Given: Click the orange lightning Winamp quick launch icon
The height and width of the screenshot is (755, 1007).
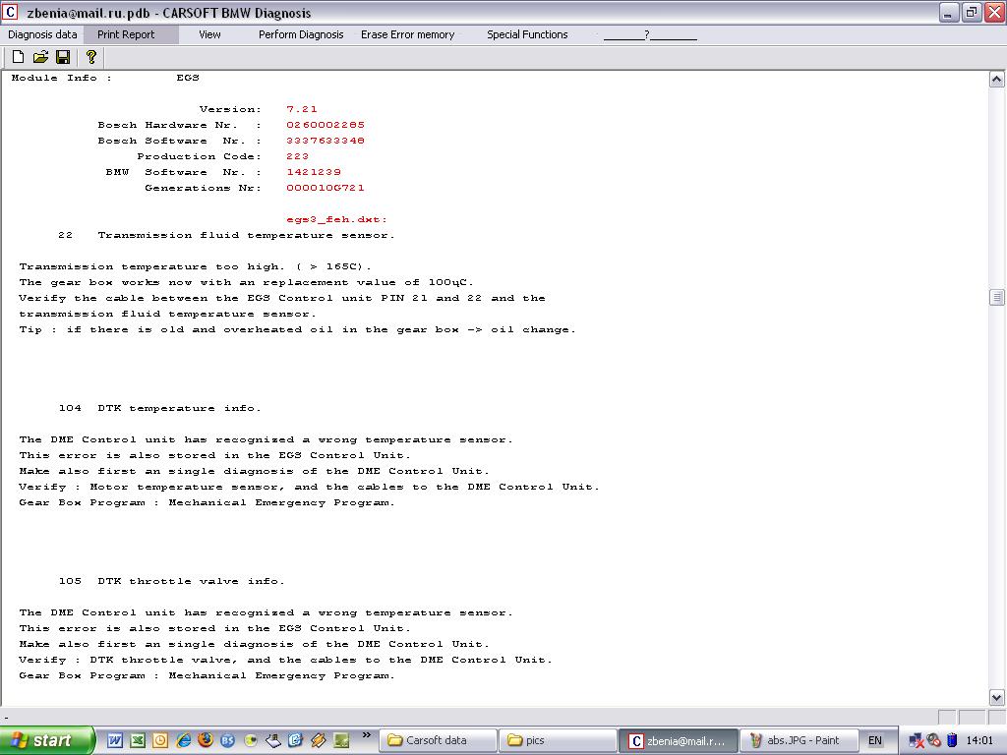Looking at the screenshot, I should point(319,740).
